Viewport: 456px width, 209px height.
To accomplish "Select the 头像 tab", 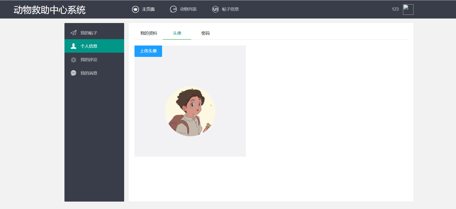I will tap(177, 33).
